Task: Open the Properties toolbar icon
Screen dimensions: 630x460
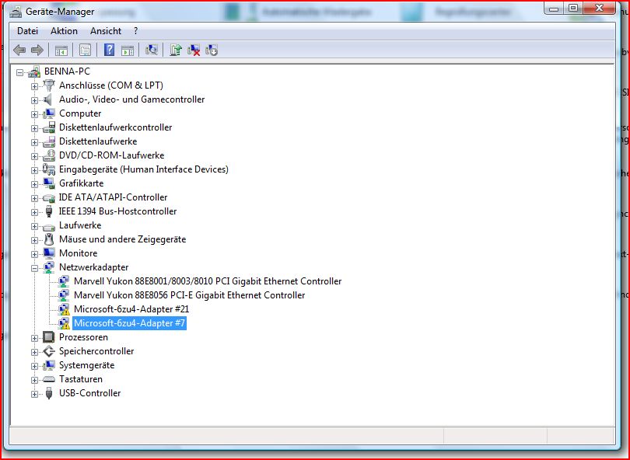Action: 85,51
